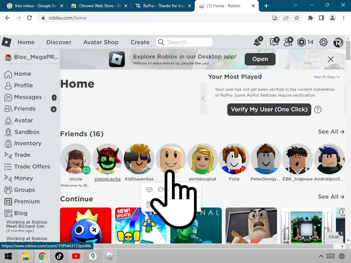Click the Chrome extensions puzzle icon
Image resolution: width=351 pixels, height=263 pixels.
(310, 18)
